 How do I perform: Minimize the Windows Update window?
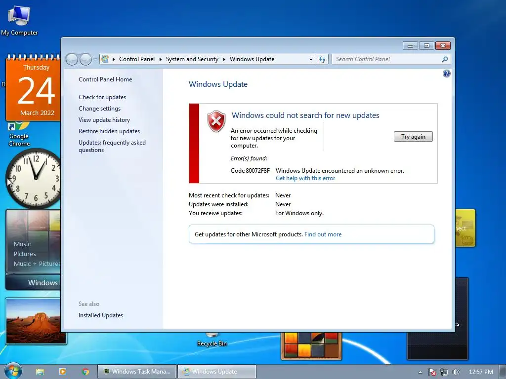pos(410,46)
